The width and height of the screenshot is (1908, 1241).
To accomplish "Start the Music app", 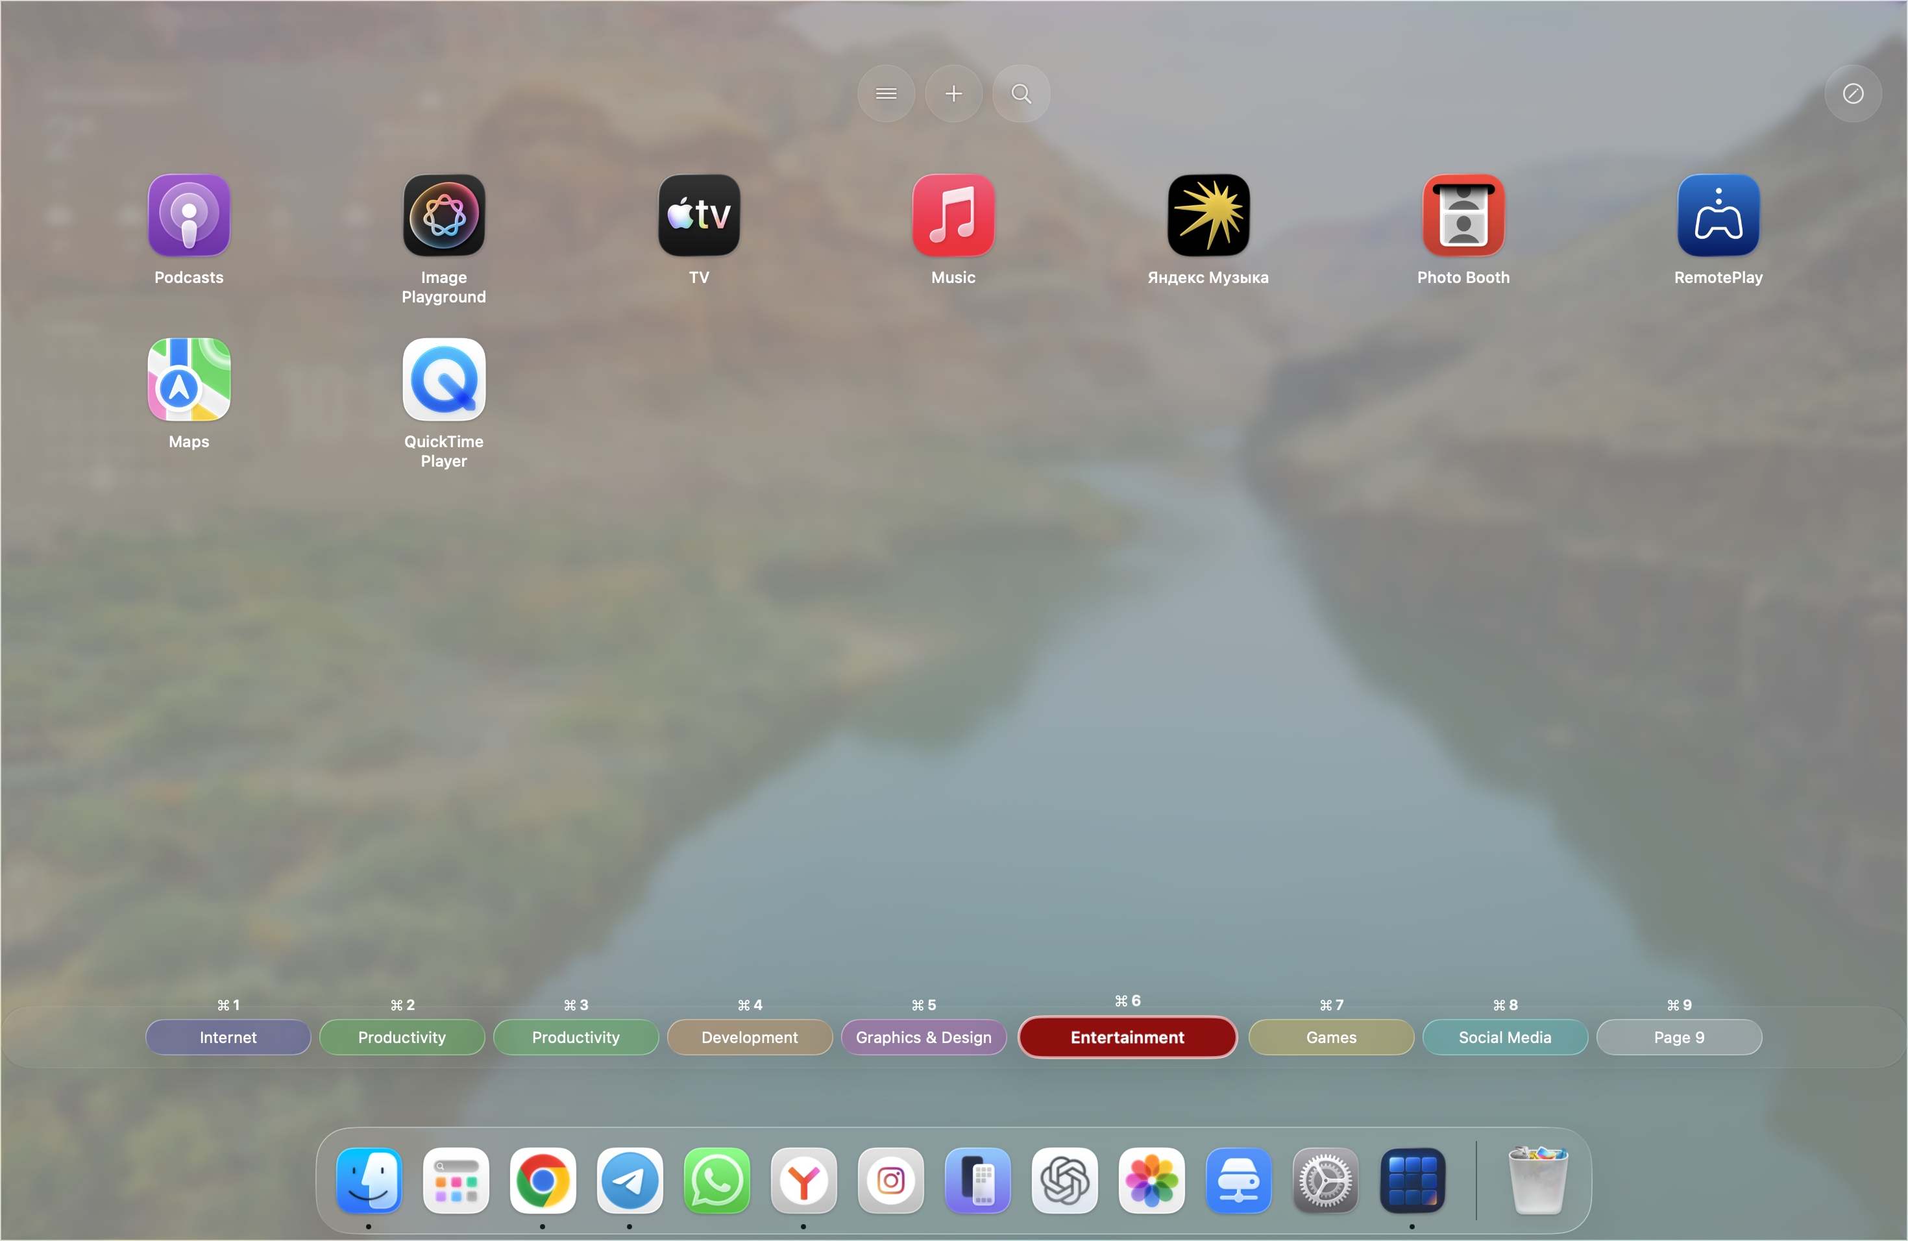I will point(953,215).
